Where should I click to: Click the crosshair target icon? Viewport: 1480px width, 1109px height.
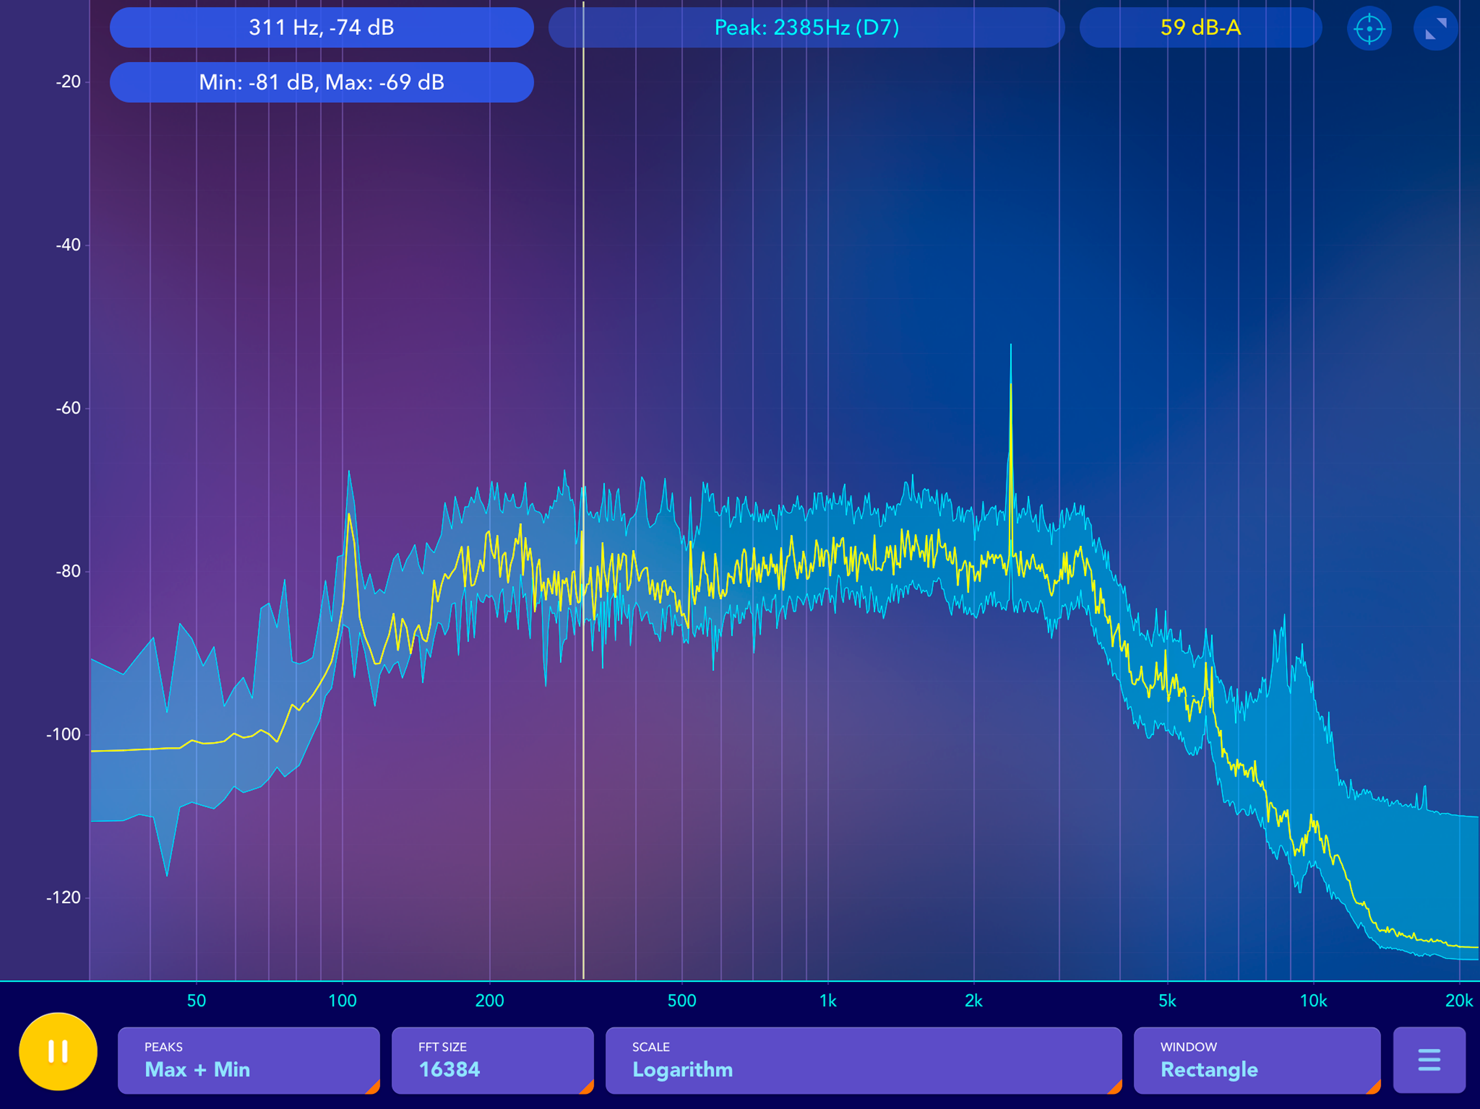(1369, 29)
